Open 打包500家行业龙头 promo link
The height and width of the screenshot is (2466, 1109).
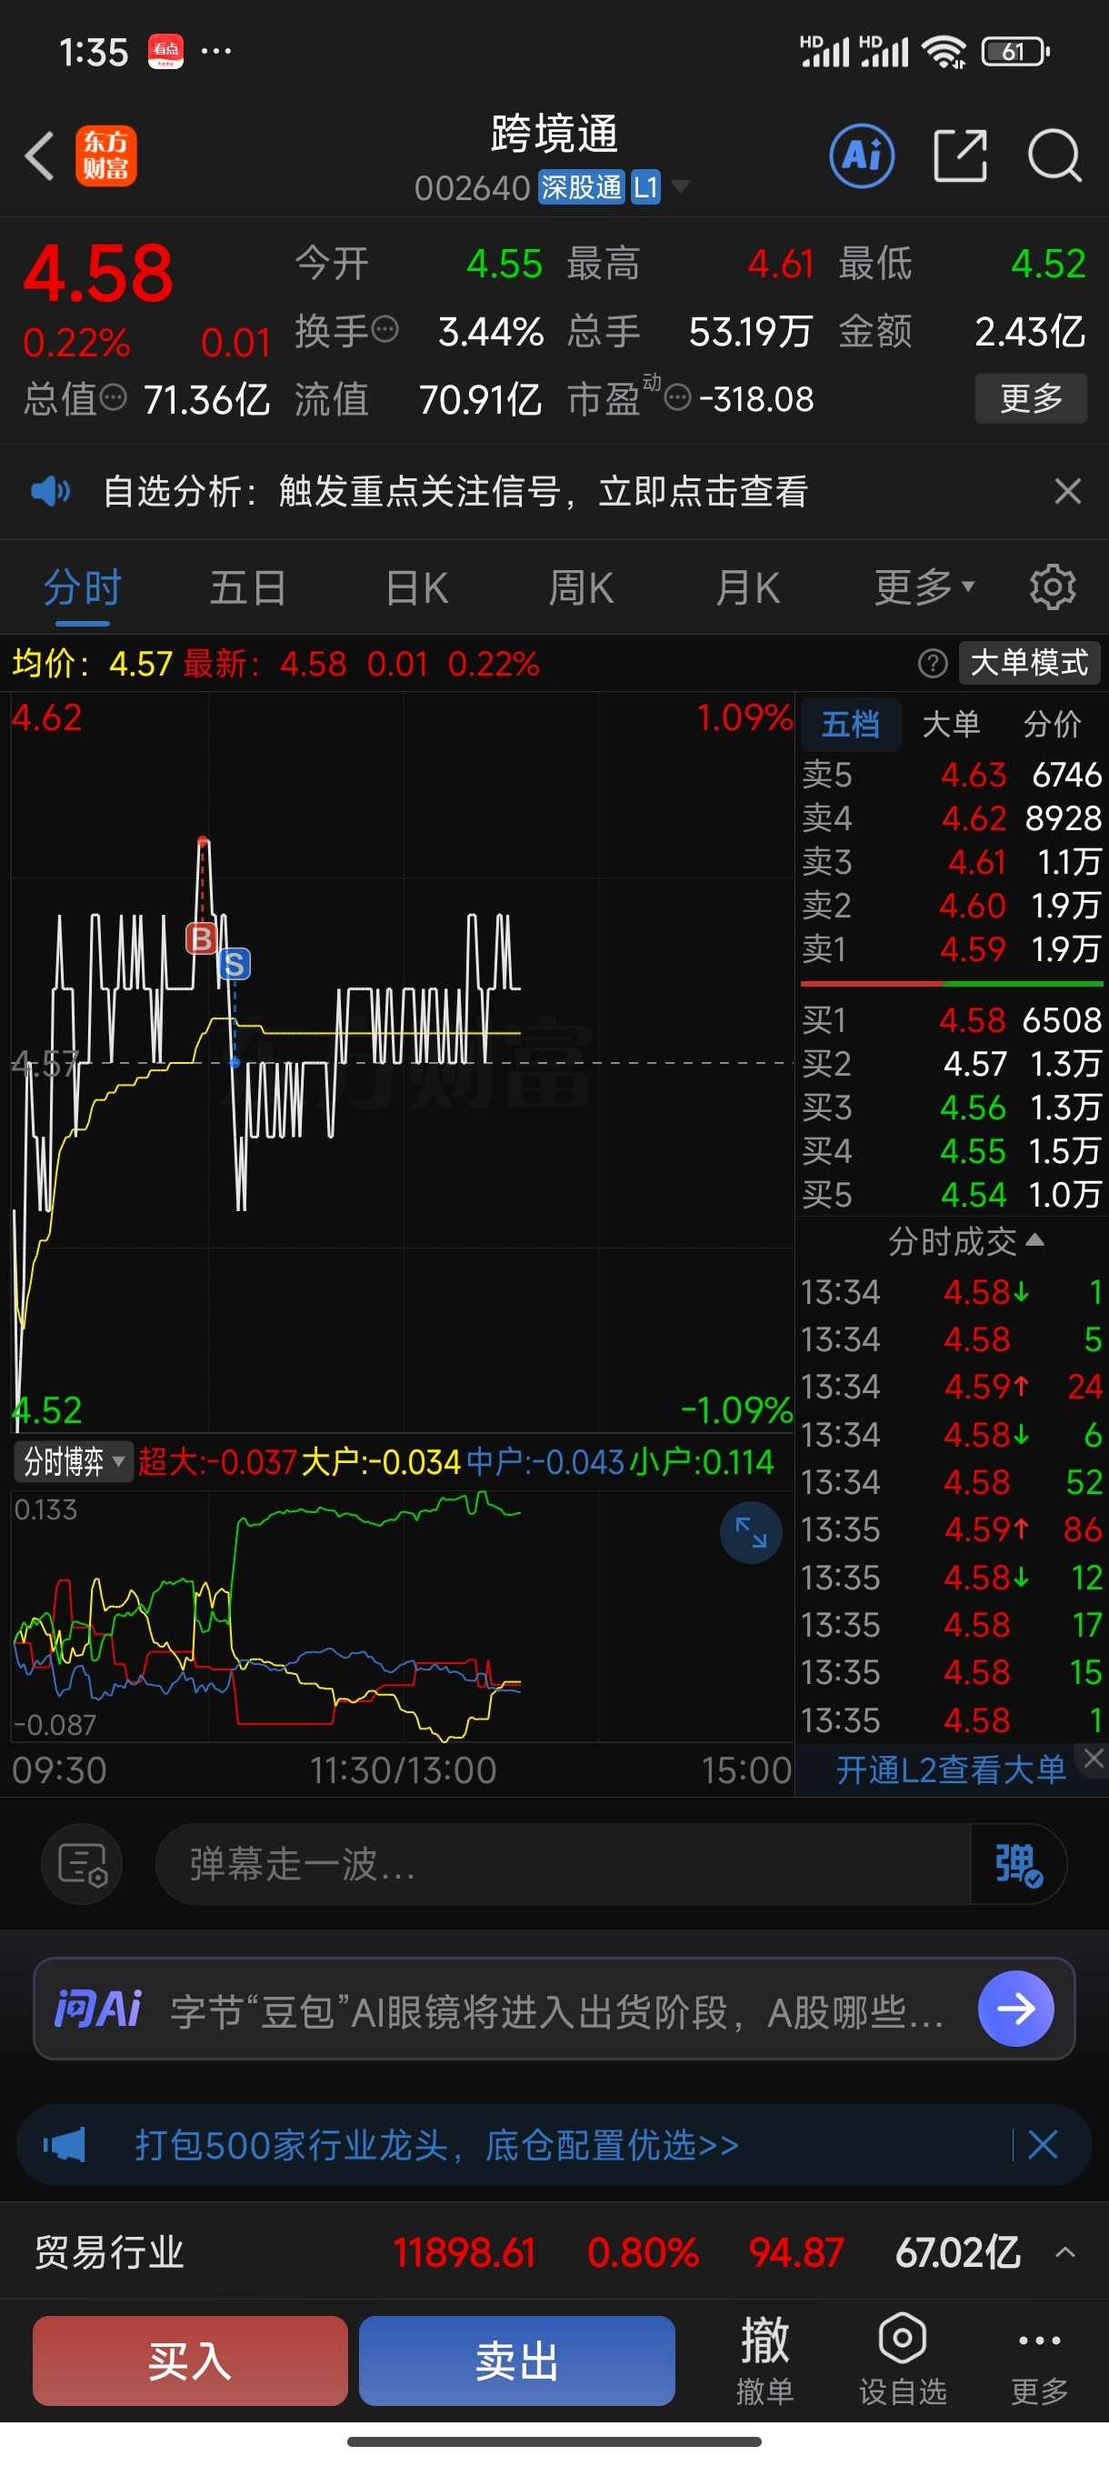tap(436, 2144)
